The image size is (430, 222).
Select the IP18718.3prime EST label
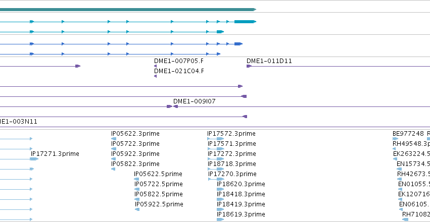point(232,164)
